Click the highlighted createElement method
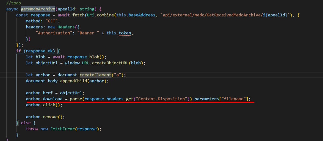323x141 pixels. click(95, 75)
